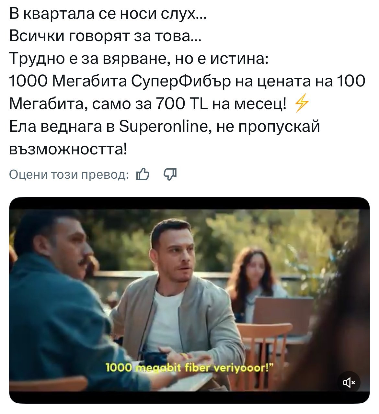Rate the translation with thumbs down
379x414 pixels.
[x=170, y=174]
